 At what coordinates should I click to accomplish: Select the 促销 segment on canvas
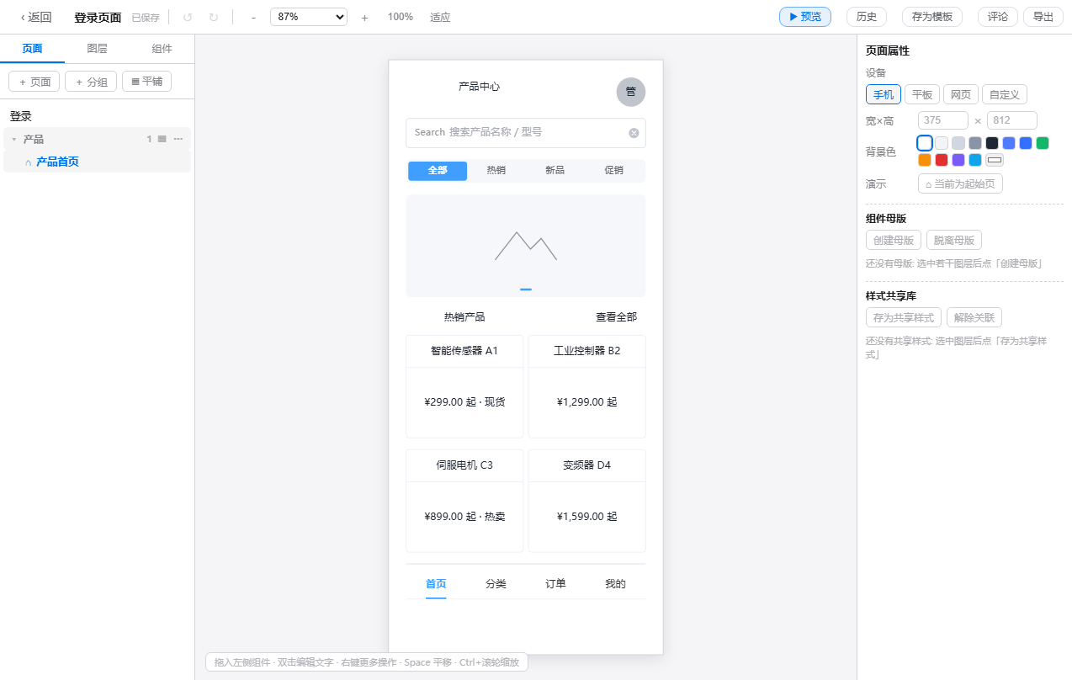point(614,171)
